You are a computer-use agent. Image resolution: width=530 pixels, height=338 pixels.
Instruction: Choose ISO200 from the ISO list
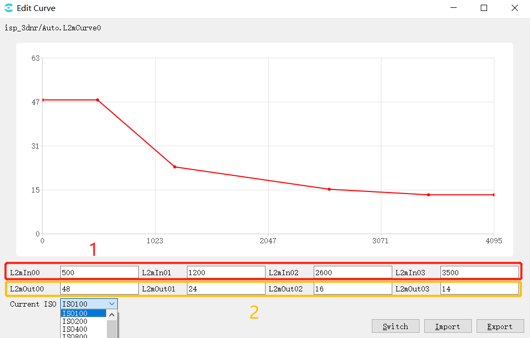(x=83, y=321)
